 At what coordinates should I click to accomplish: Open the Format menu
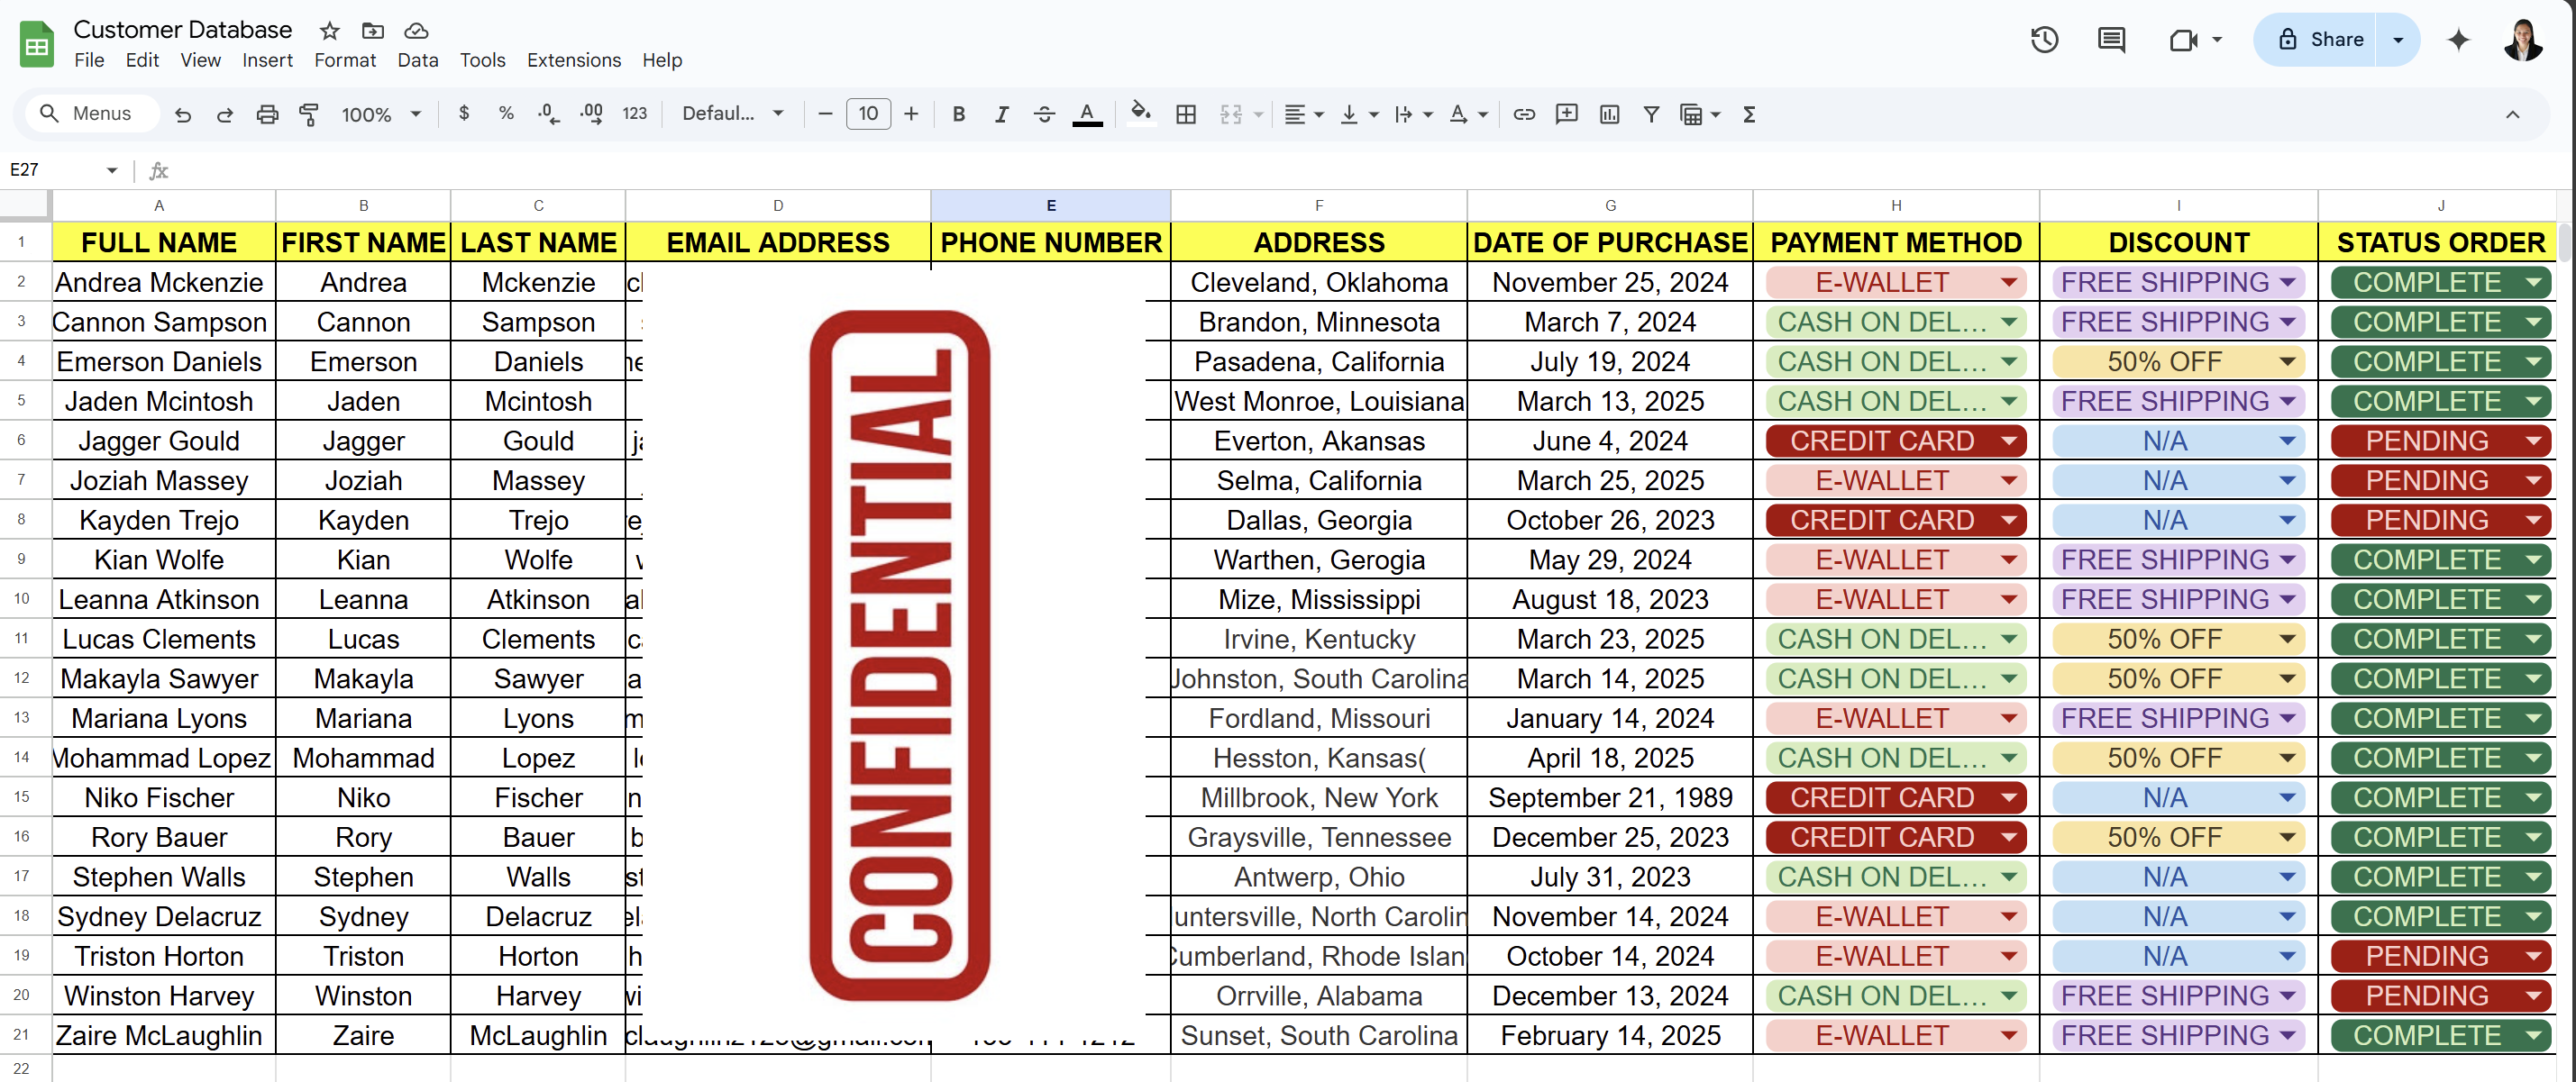click(x=344, y=60)
